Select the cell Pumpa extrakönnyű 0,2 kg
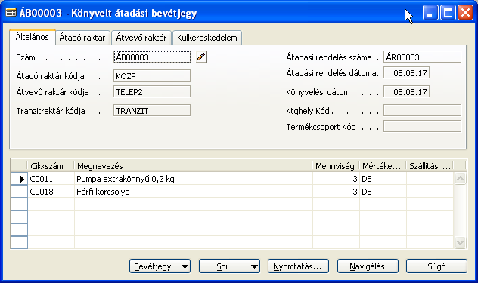 194,179
